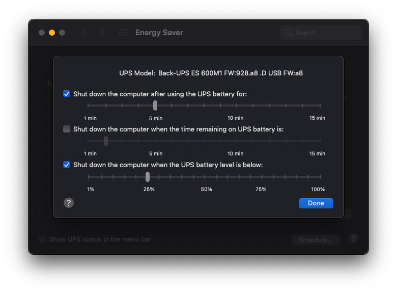Screen dimensions: 397x292
Task: Uncheck shut down when UPS battery level is below
Action: pyautogui.click(x=67, y=165)
